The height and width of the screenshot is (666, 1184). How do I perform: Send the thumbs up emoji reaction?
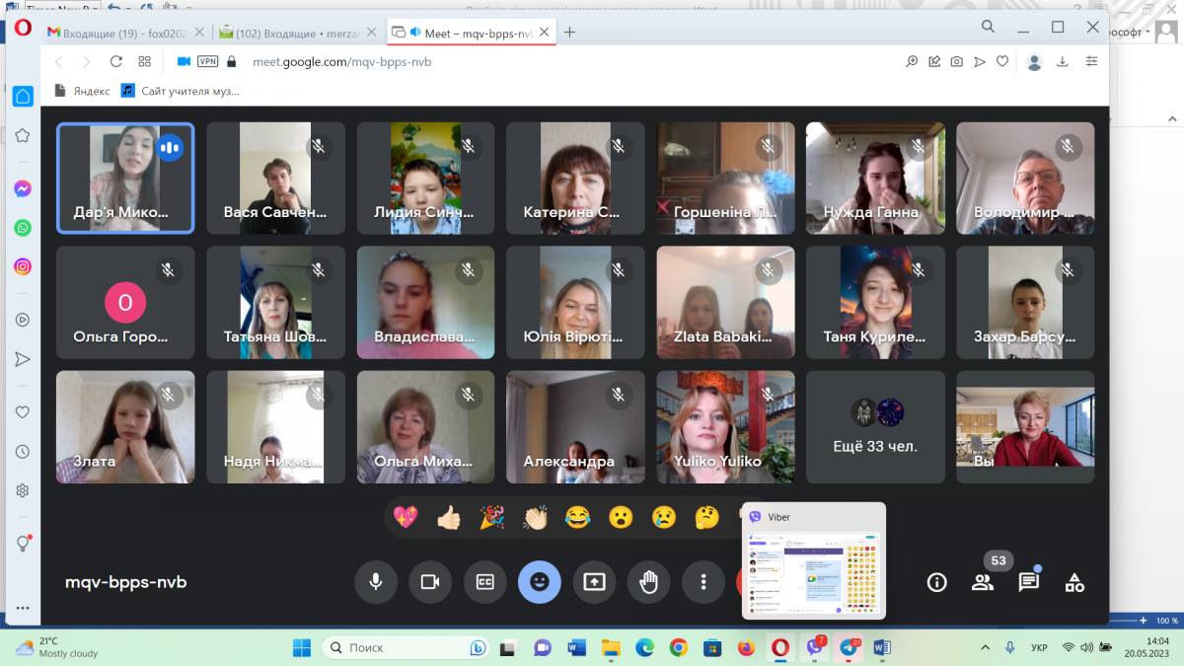tap(448, 516)
